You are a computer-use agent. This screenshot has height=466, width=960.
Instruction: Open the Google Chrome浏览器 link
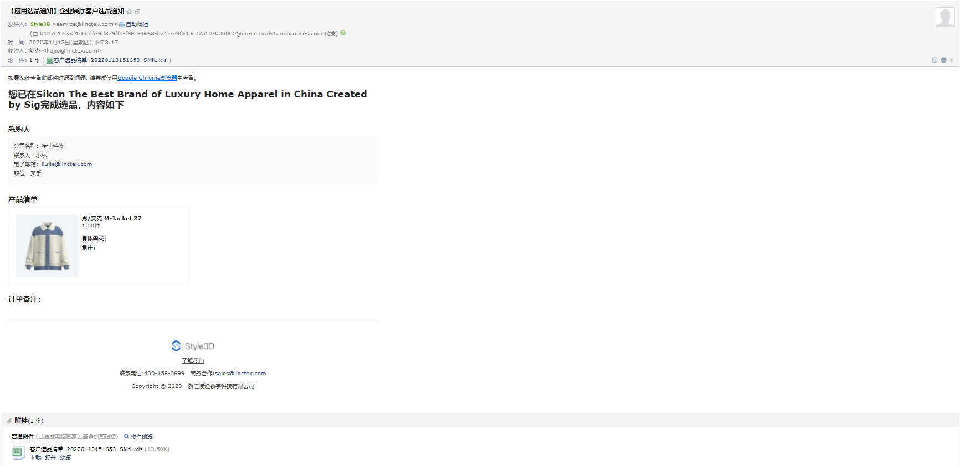click(x=147, y=78)
